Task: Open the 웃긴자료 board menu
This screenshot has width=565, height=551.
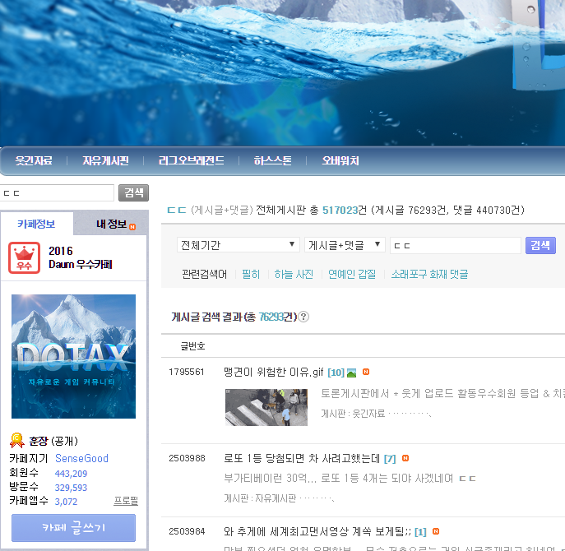Action: coord(34,160)
